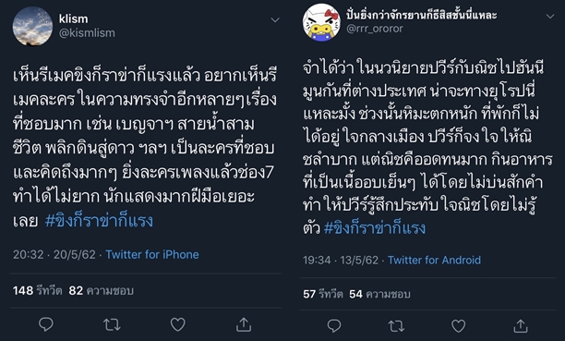Open the #ขิงก็ราข่าก็แรง hashtag in klism tweet
The width and height of the screenshot is (565, 341).
click(x=99, y=221)
